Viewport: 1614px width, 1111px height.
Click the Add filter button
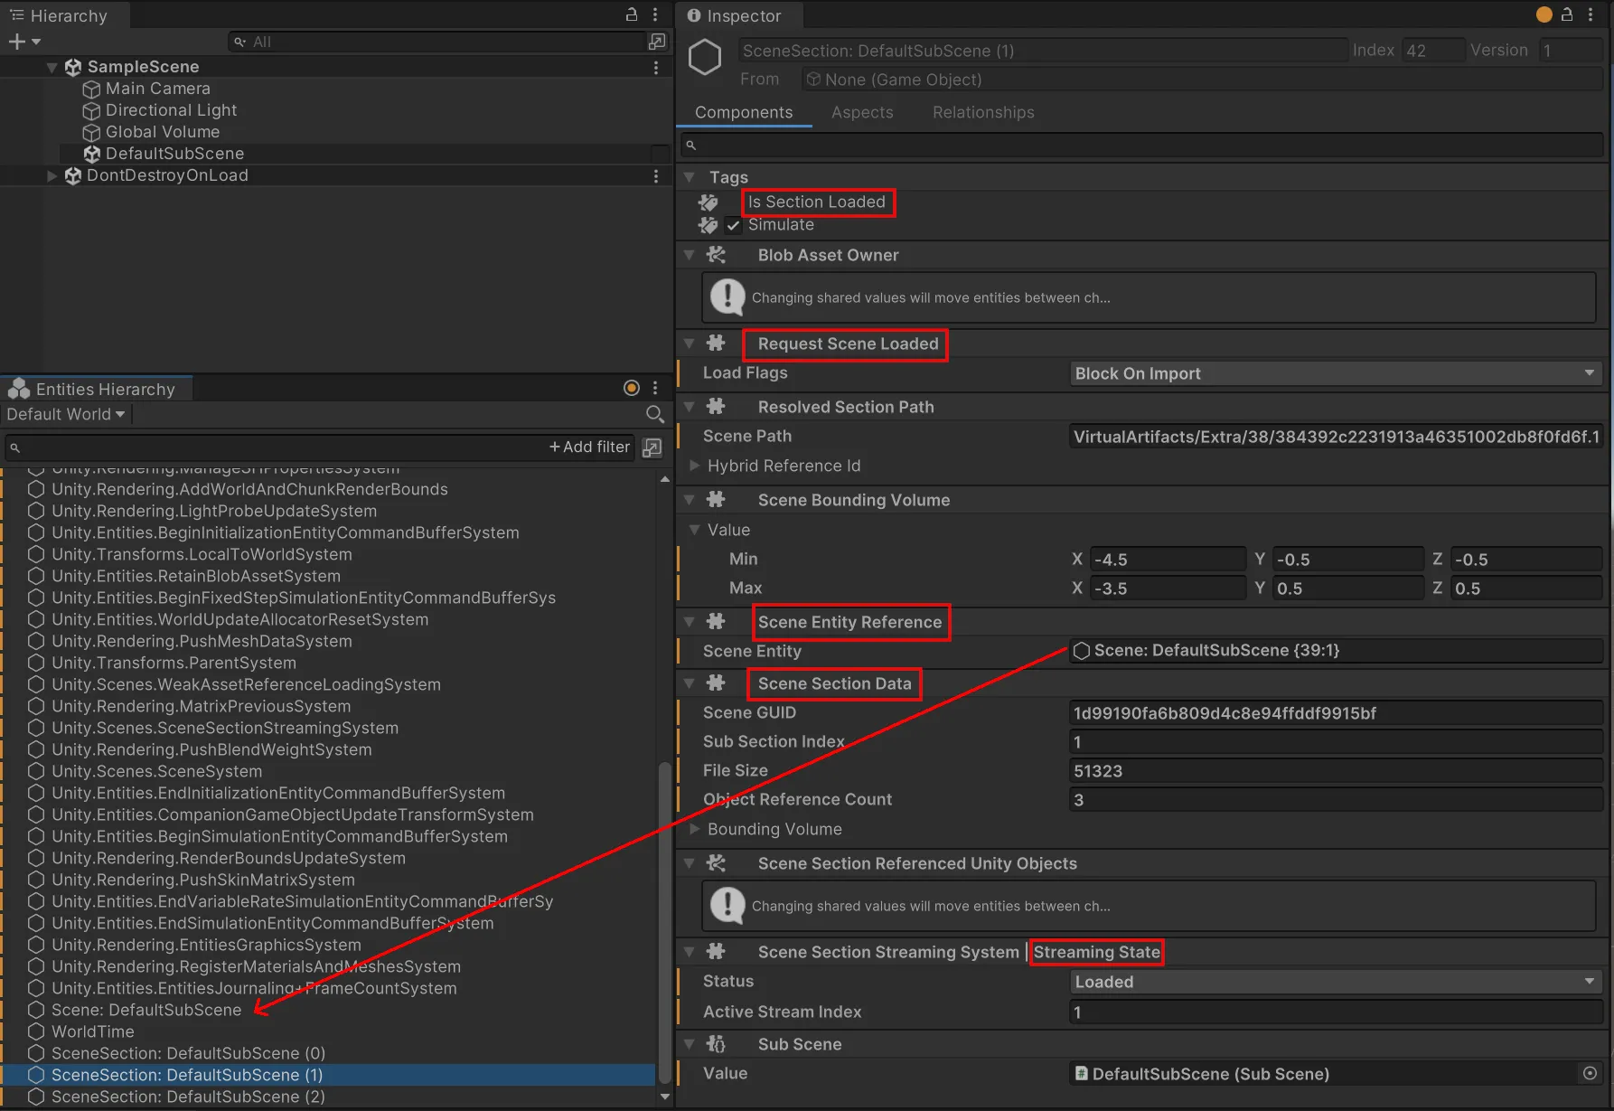coord(589,447)
